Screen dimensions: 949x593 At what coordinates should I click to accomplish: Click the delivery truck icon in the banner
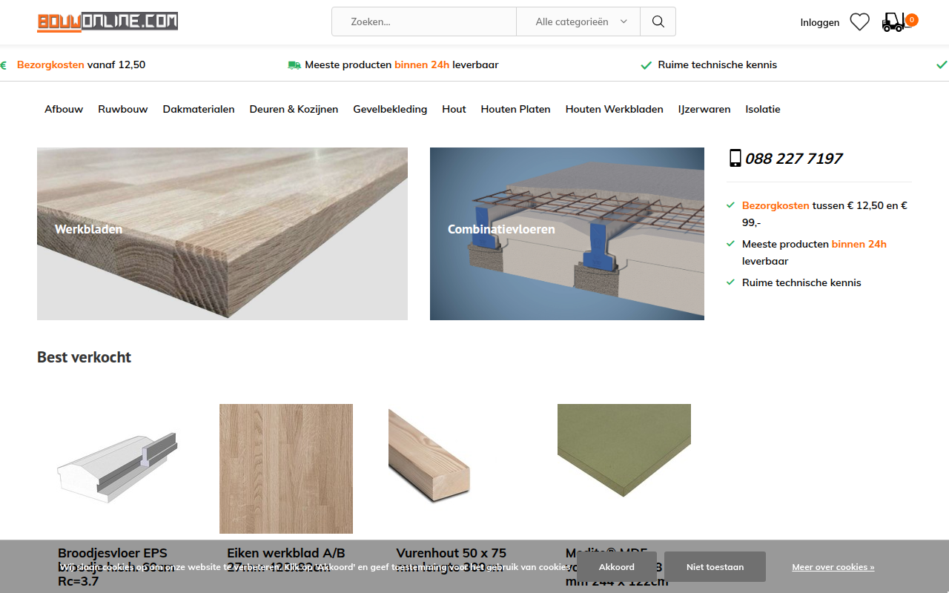294,65
